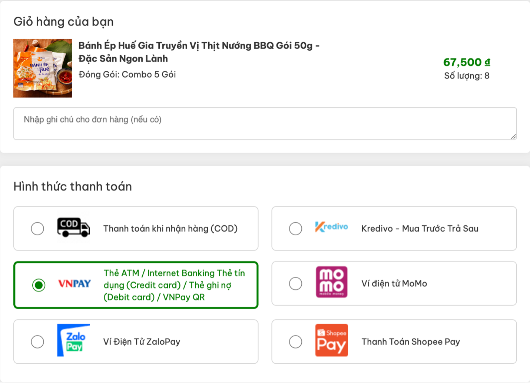Select the Shopee Pay radio button

[295, 342]
